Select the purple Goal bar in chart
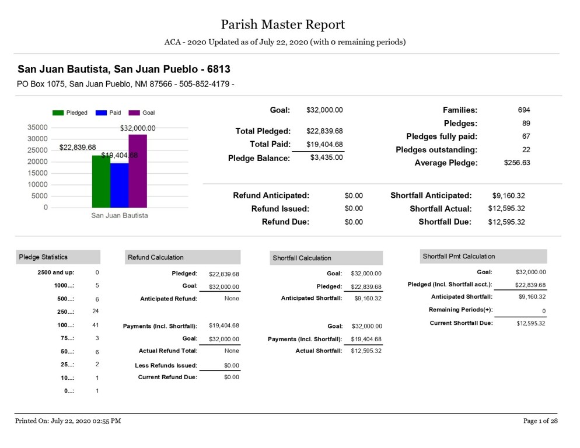Image resolution: width=580 pixels, height=448 pixels. tap(138, 171)
